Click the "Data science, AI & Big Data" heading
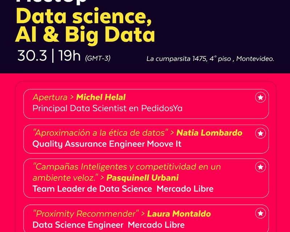The width and height of the screenshot is (290, 232). tap(86, 26)
